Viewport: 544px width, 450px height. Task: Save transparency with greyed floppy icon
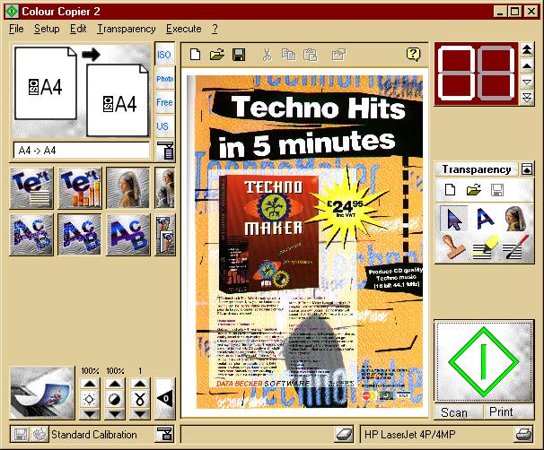coord(496,190)
